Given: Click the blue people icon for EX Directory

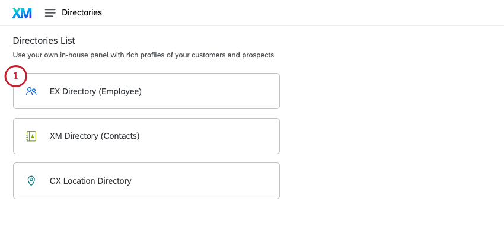Looking at the screenshot, I should point(31,91).
